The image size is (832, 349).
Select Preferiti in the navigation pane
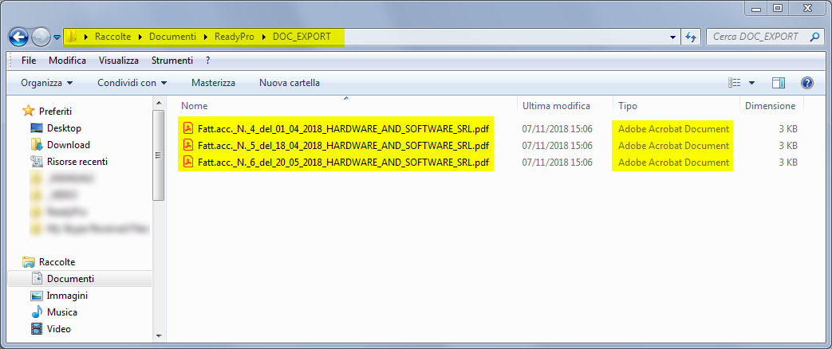pos(55,112)
